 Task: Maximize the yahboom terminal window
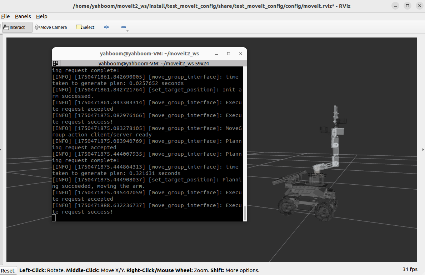point(229,54)
